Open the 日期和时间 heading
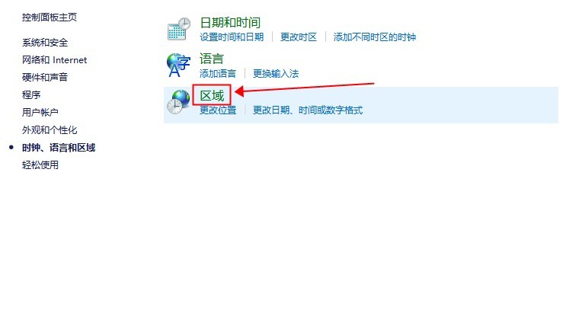 click(x=230, y=23)
